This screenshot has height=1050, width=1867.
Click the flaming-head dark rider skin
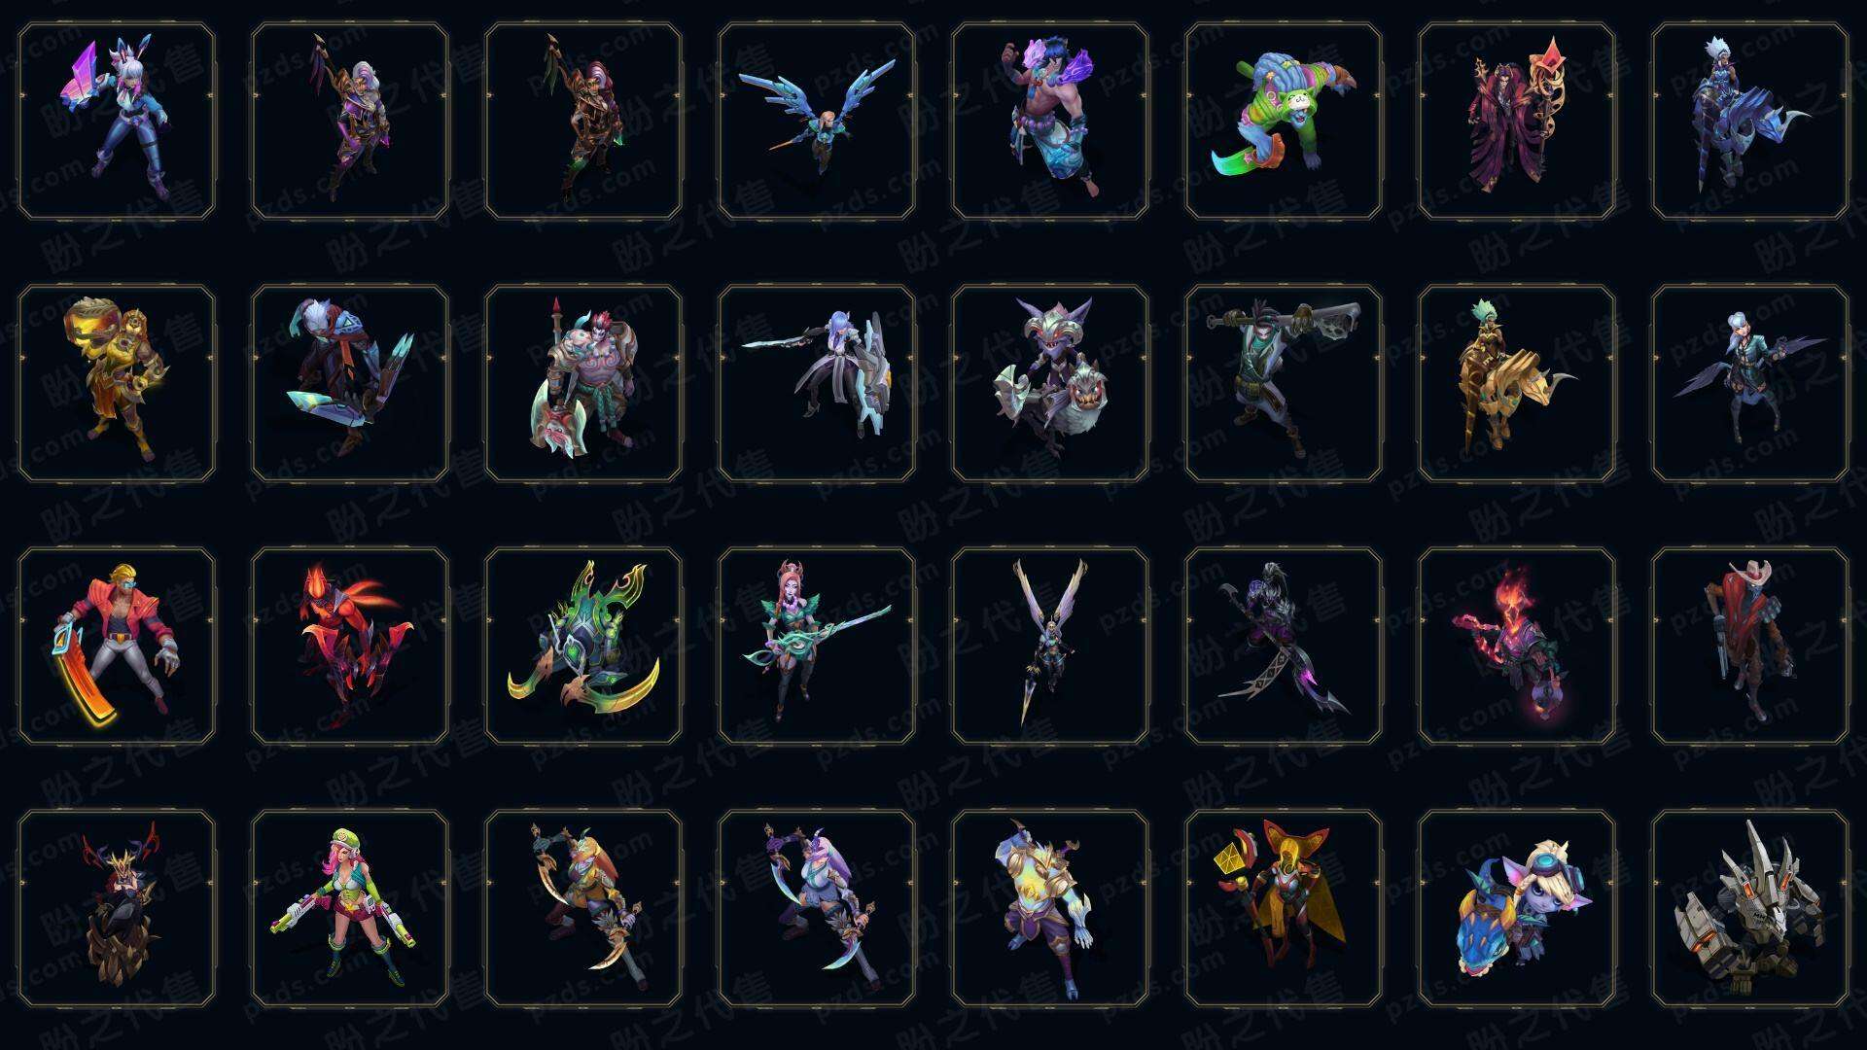tap(1517, 646)
